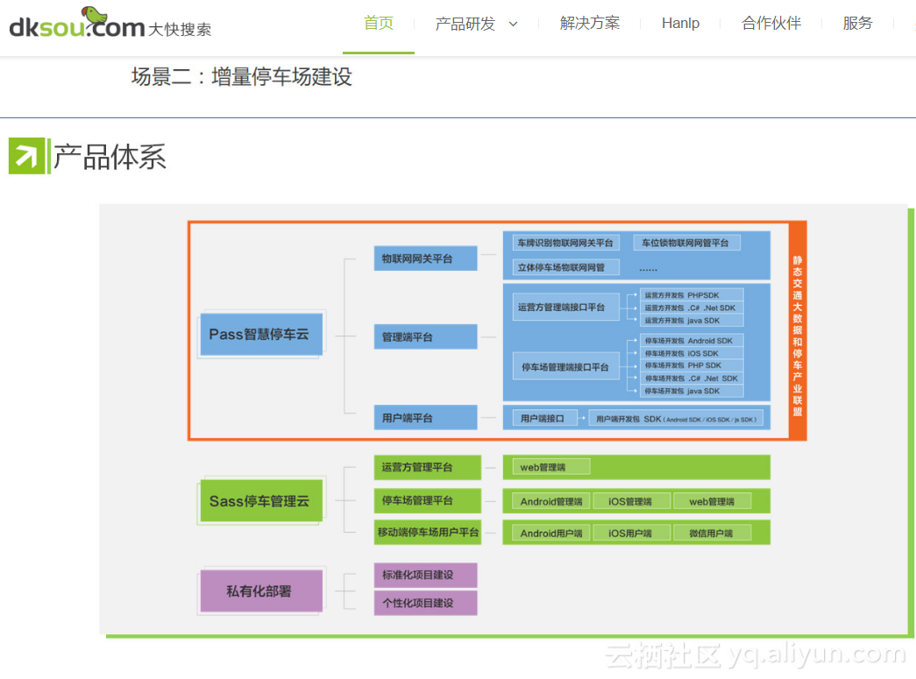The image size is (916, 679).
Task: Click the 管理端平台 block
Action: point(425,337)
